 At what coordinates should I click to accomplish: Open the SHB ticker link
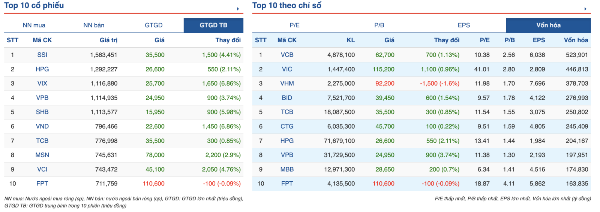[42, 112]
